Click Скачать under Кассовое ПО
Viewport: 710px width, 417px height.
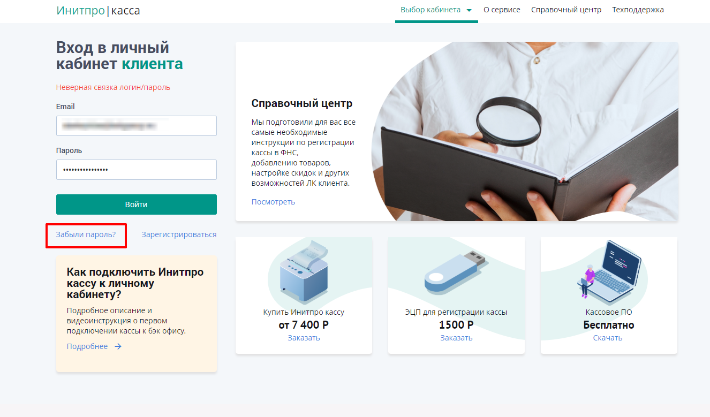(608, 338)
